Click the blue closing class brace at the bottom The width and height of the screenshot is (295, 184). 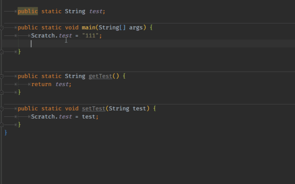coord(6,133)
